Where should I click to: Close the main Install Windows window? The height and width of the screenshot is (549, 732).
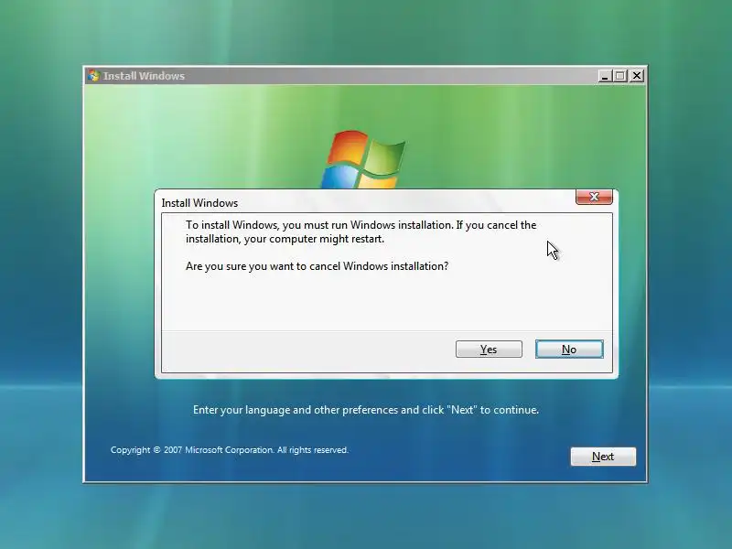(637, 76)
